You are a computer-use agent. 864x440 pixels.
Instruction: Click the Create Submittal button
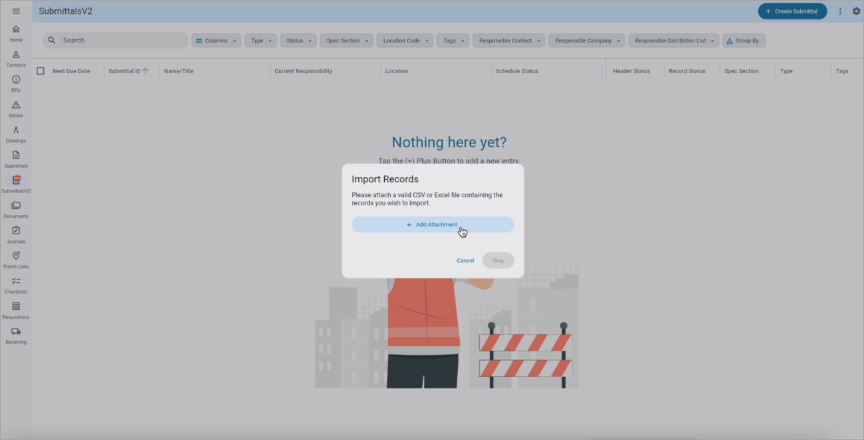point(792,11)
